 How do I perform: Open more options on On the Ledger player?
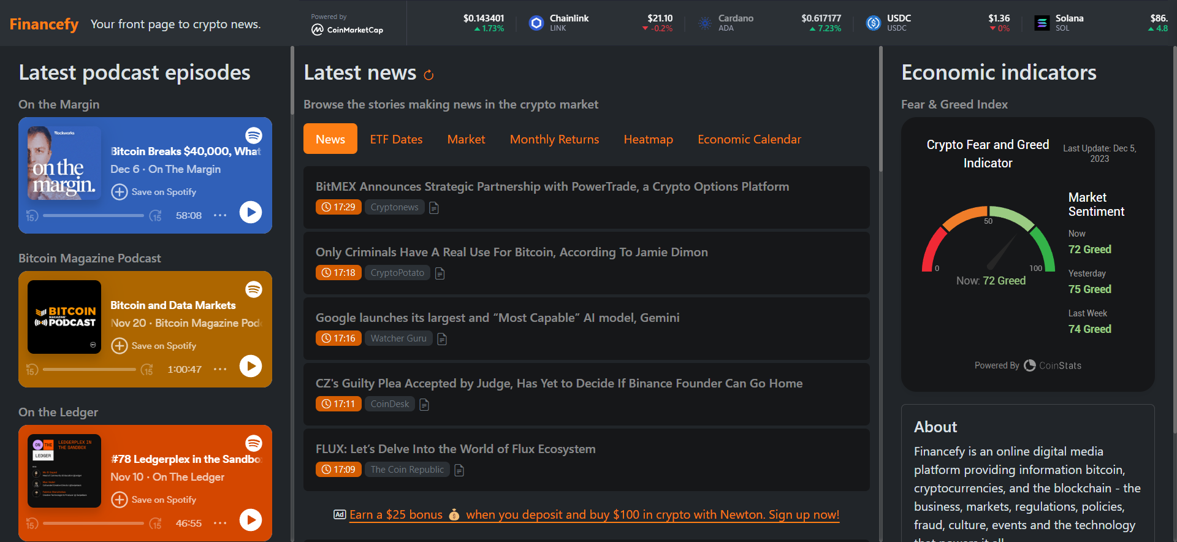[220, 523]
